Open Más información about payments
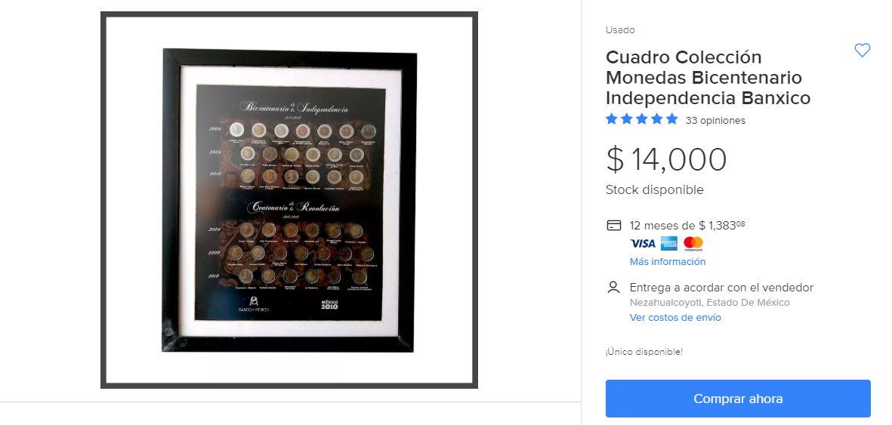This screenshot has width=892, height=425. (x=667, y=262)
